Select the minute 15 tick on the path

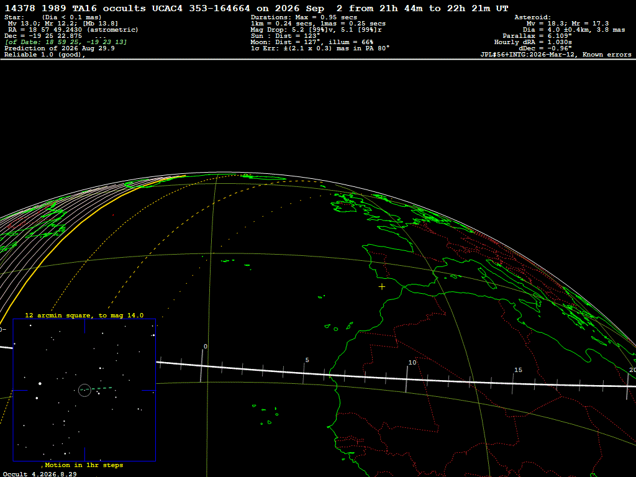pyautogui.click(x=512, y=383)
